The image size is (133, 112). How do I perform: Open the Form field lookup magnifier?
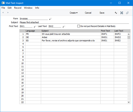pos(50,19)
